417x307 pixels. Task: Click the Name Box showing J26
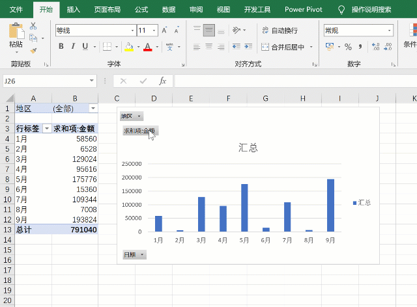(45, 81)
